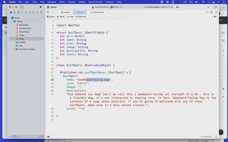This screenshot has width=228, height=142.
Task: Click the add editor split icon
Action: tap(216, 12)
